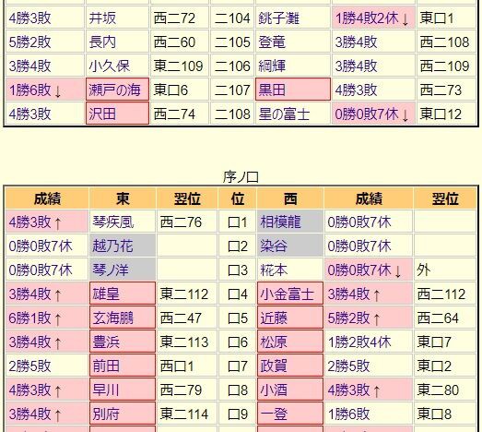Viewport: 482px width, 432px height.
Task: Open wrestler 井坂's page
Action: click(x=102, y=18)
